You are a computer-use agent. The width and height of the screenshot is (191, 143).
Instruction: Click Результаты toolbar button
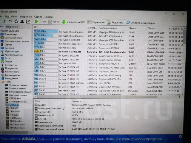pos(115,23)
